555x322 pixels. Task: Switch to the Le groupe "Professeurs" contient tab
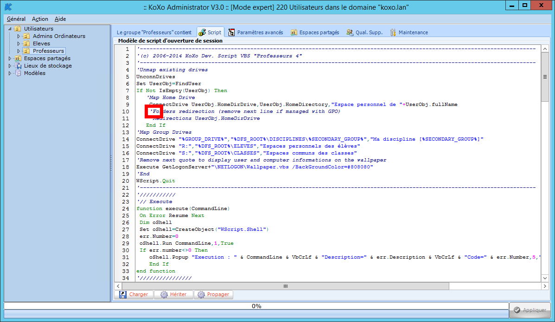154,32
